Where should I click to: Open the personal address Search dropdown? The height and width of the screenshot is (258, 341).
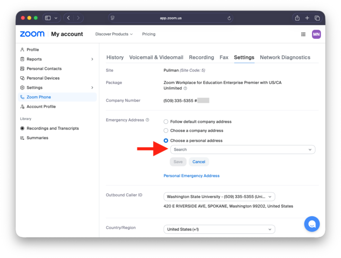tap(243, 149)
